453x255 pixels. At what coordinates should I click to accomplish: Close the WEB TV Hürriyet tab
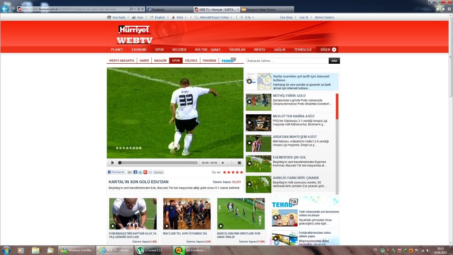(x=238, y=10)
